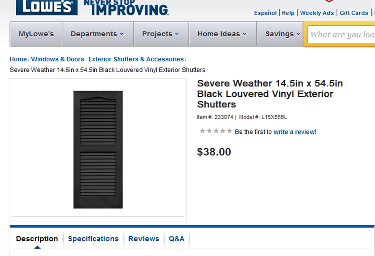The height and width of the screenshot is (256, 375).
Task: Expand the Departments dropdown
Action: point(97,34)
